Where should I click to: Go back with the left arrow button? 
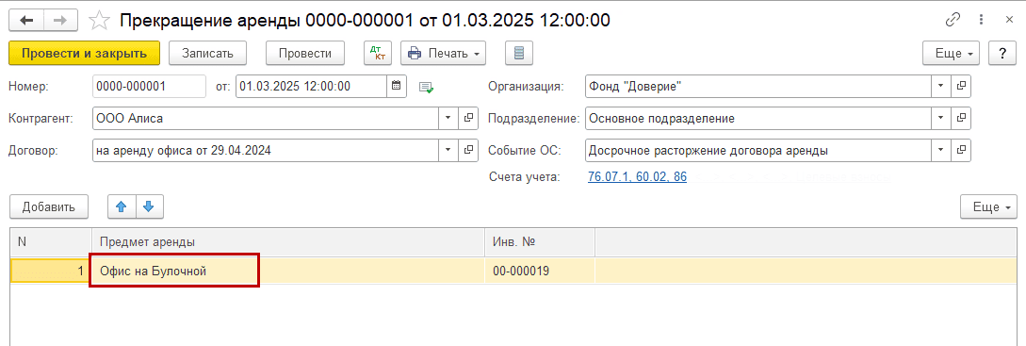(26, 21)
